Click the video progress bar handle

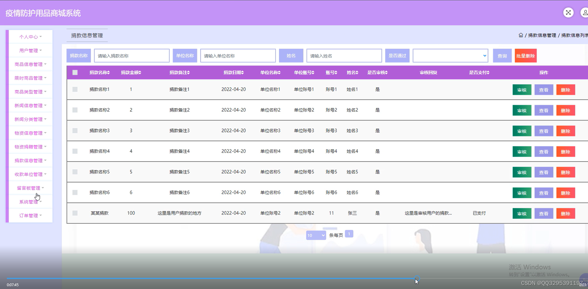point(417,278)
